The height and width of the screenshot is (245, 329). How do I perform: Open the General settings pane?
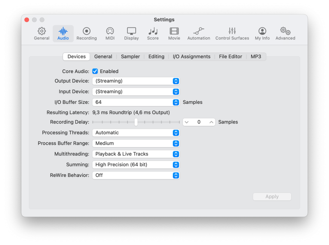tap(42, 34)
